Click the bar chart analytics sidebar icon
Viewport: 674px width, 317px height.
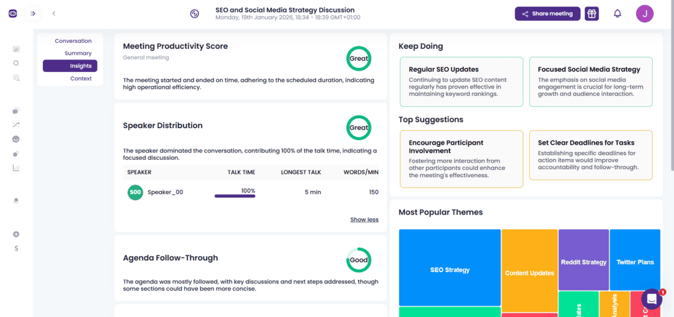(x=16, y=168)
